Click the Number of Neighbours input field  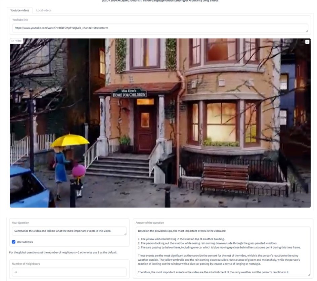[x=69, y=272]
